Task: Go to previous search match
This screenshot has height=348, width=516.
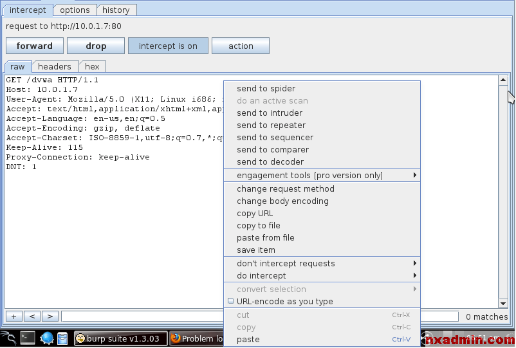Action: (32, 316)
